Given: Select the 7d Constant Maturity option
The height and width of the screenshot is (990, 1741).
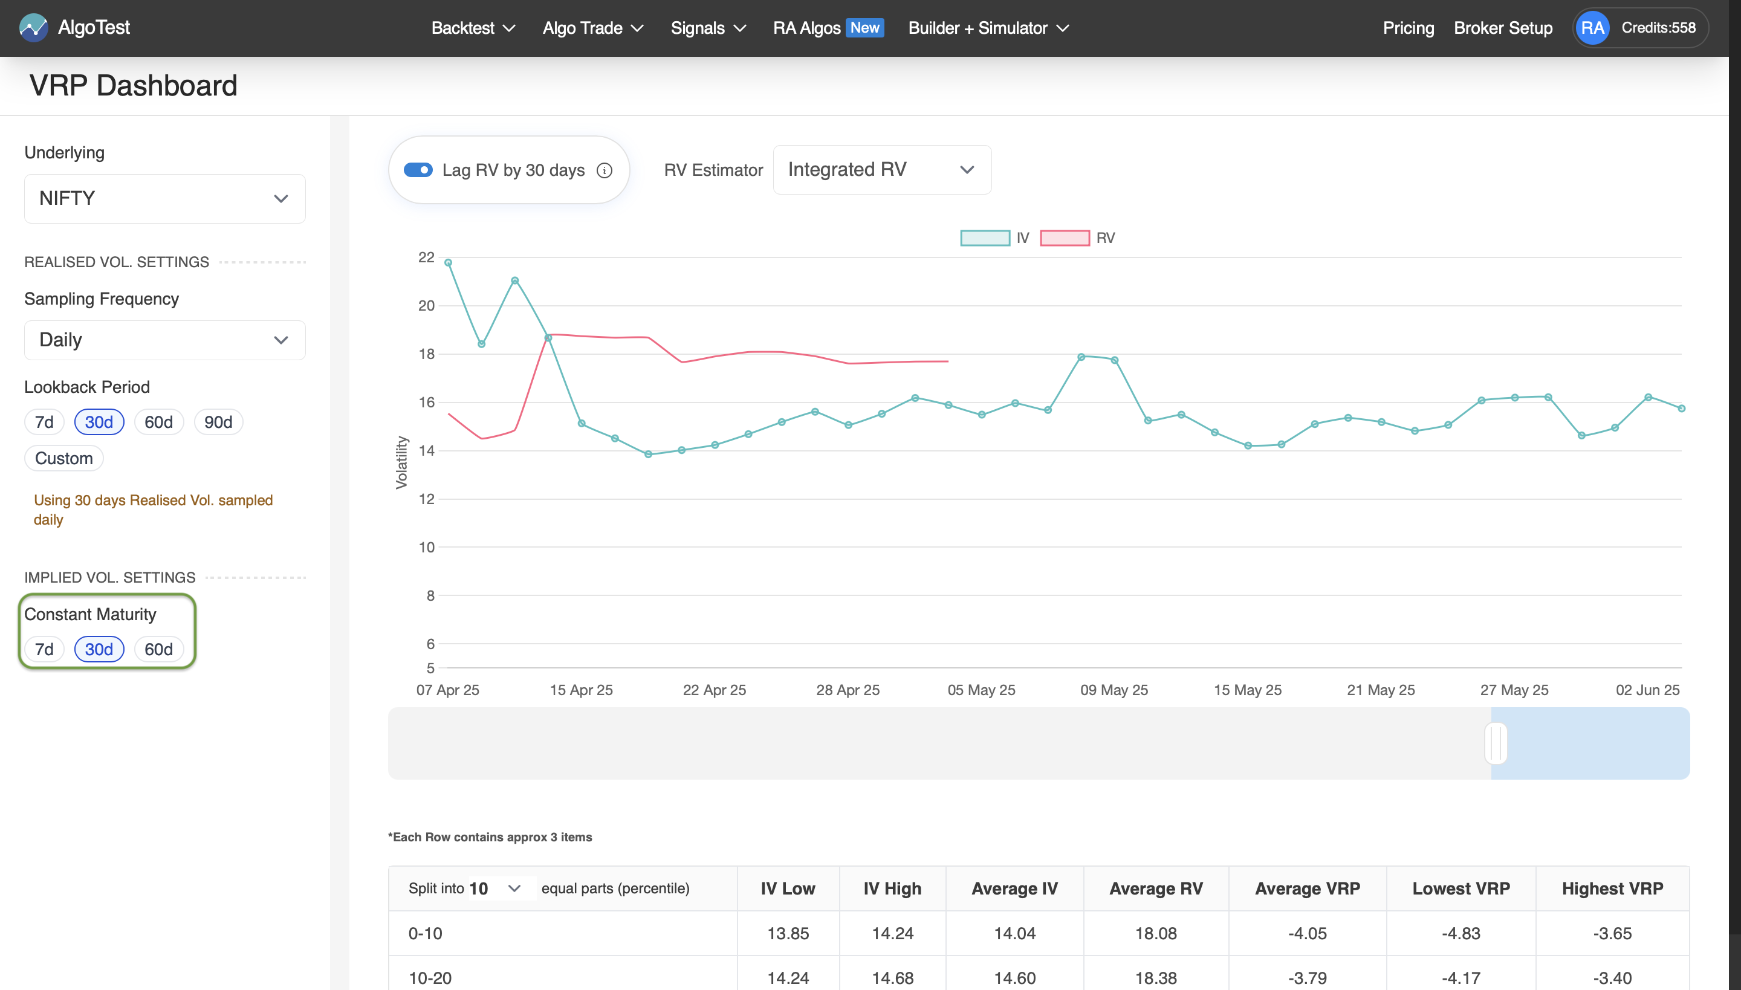Looking at the screenshot, I should click(x=44, y=649).
